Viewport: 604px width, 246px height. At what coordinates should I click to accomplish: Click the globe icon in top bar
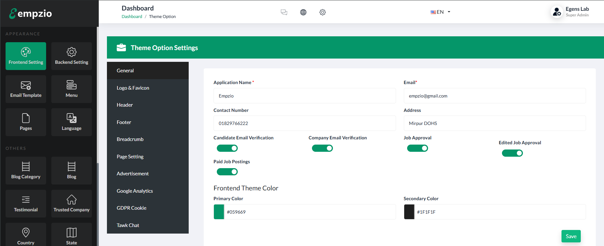pyautogui.click(x=303, y=12)
